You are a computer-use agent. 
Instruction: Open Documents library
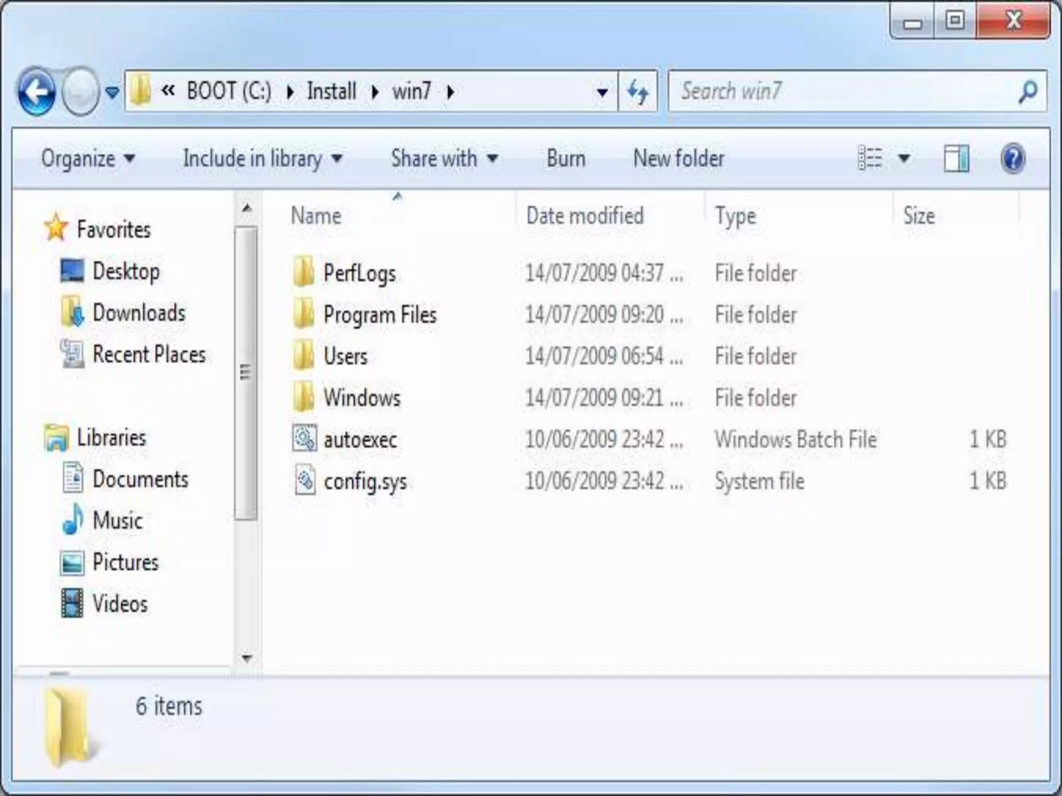[x=141, y=479]
